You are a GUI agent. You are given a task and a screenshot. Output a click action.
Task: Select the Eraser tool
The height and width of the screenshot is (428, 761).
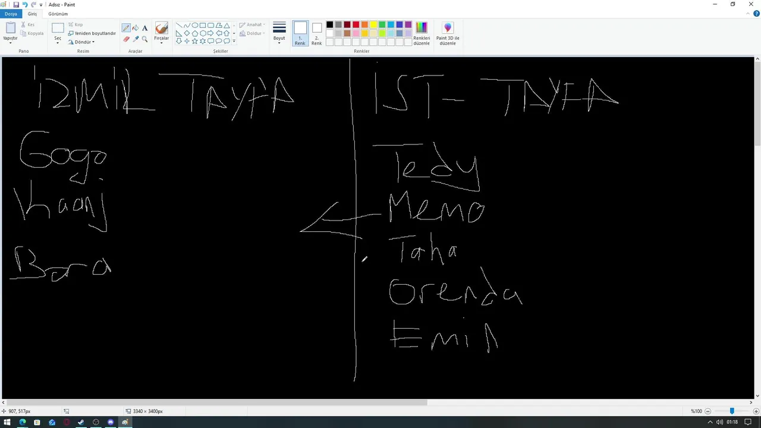pos(126,39)
